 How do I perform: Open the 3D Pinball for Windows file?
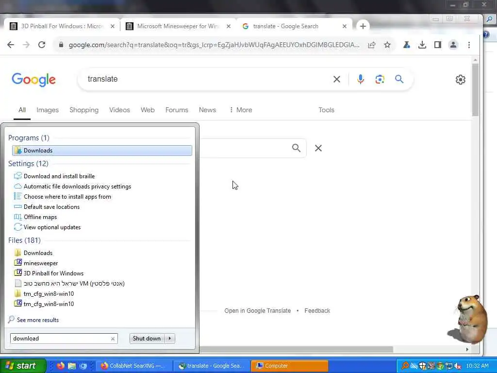(53, 273)
